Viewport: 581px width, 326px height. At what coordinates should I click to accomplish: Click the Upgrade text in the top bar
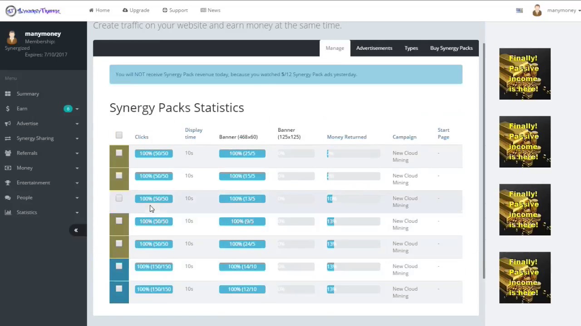(x=139, y=10)
